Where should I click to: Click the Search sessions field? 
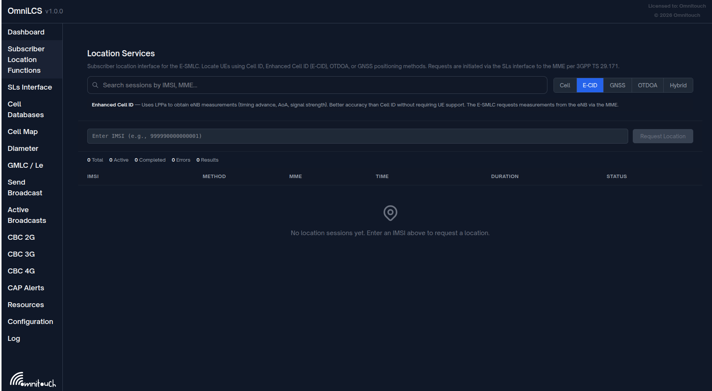tap(322, 85)
